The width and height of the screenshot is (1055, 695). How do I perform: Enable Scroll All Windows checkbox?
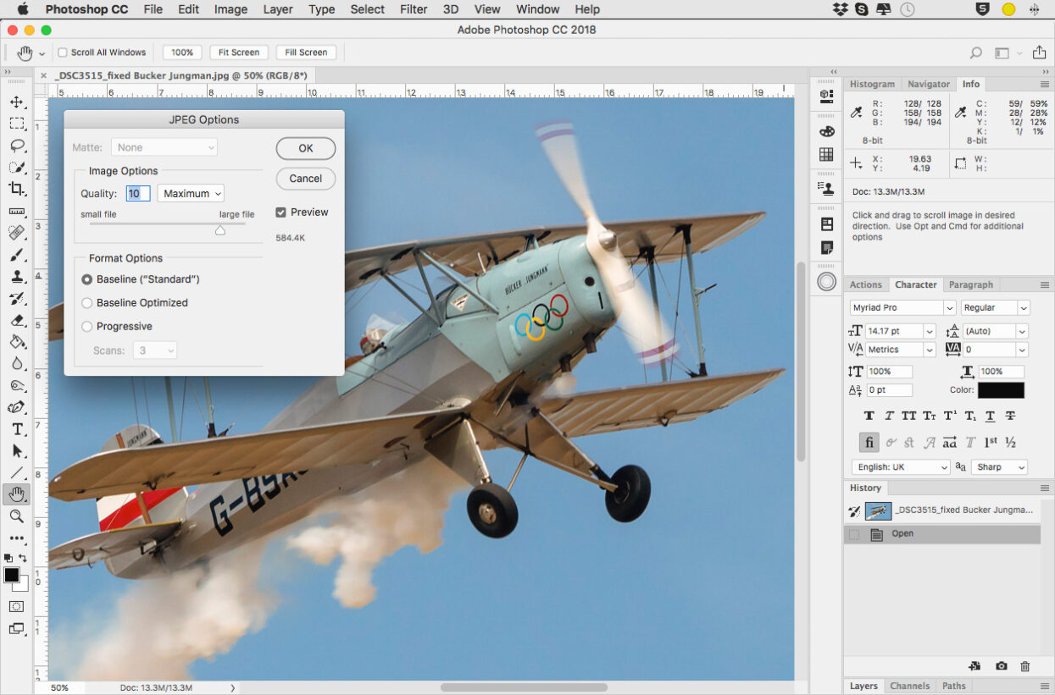point(63,52)
